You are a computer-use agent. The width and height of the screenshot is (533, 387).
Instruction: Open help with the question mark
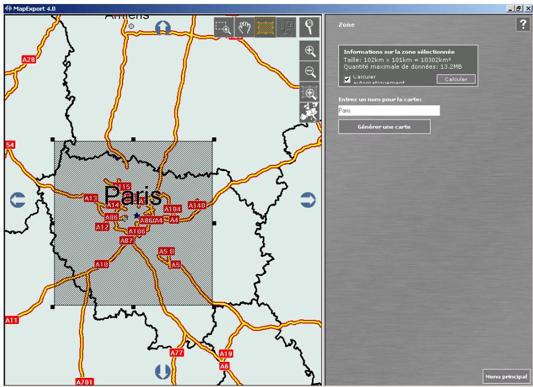click(x=523, y=24)
